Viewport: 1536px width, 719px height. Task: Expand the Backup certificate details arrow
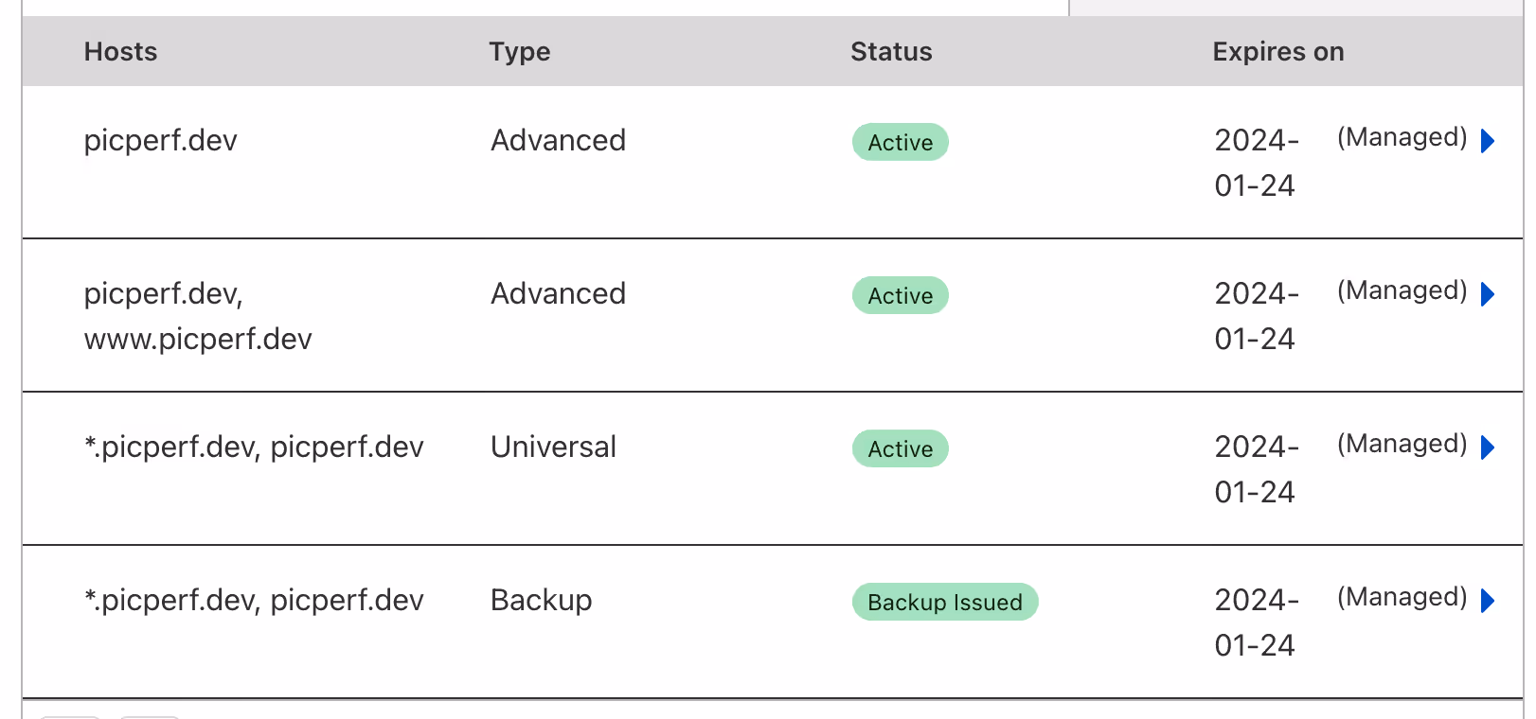1487,601
